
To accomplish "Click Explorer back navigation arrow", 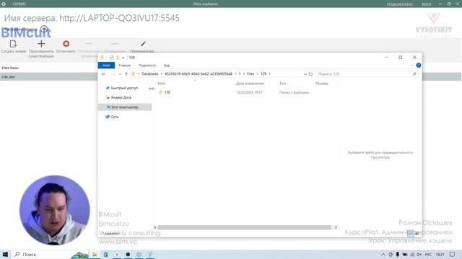I will coord(103,74).
